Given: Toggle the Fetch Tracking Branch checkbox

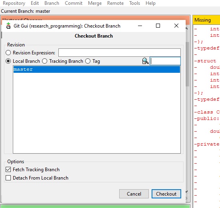Looking at the screenshot, I should pos(8,170).
